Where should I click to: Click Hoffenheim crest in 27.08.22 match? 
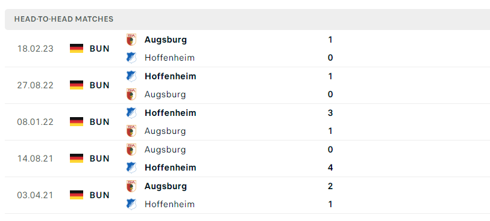[131, 76]
